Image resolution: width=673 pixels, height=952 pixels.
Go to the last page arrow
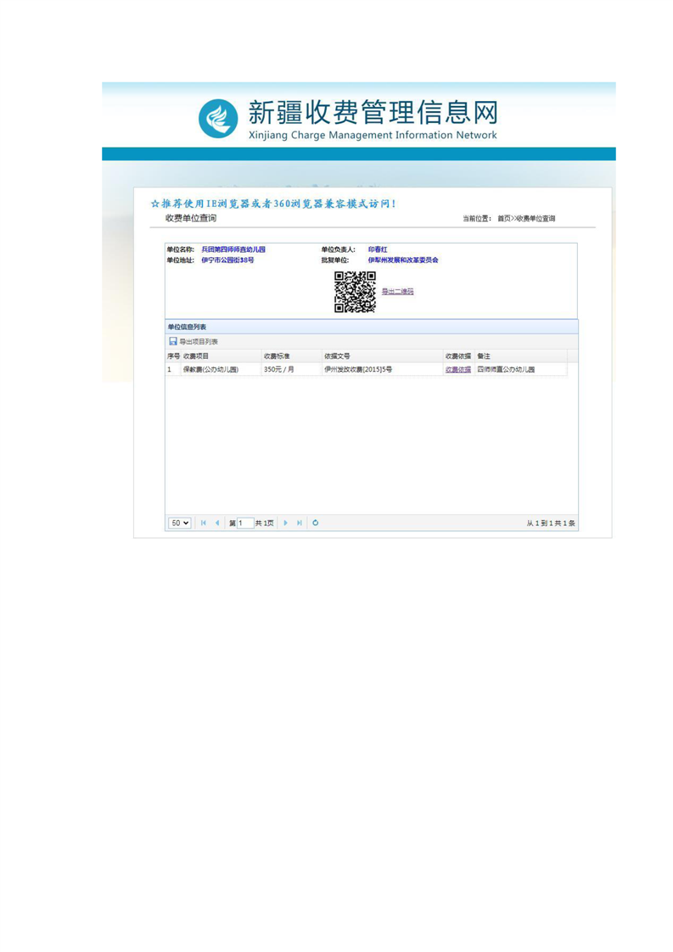(300, 523)
